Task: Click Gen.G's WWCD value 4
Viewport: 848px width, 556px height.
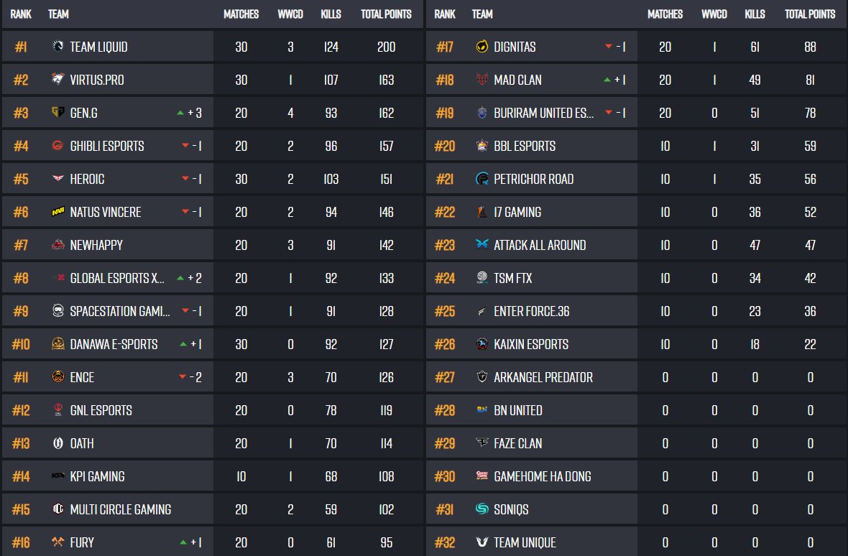Action: (x=290, y=113)
